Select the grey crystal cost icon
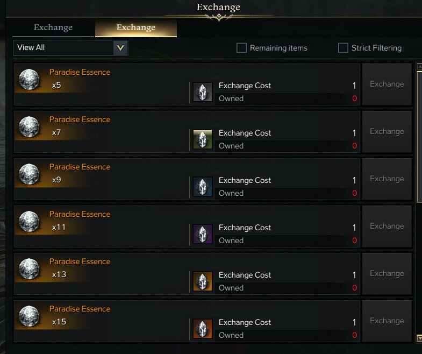Image resolution: width=422 pixels, height=354 pixels. pyautogui.click(x=203, y=92)
